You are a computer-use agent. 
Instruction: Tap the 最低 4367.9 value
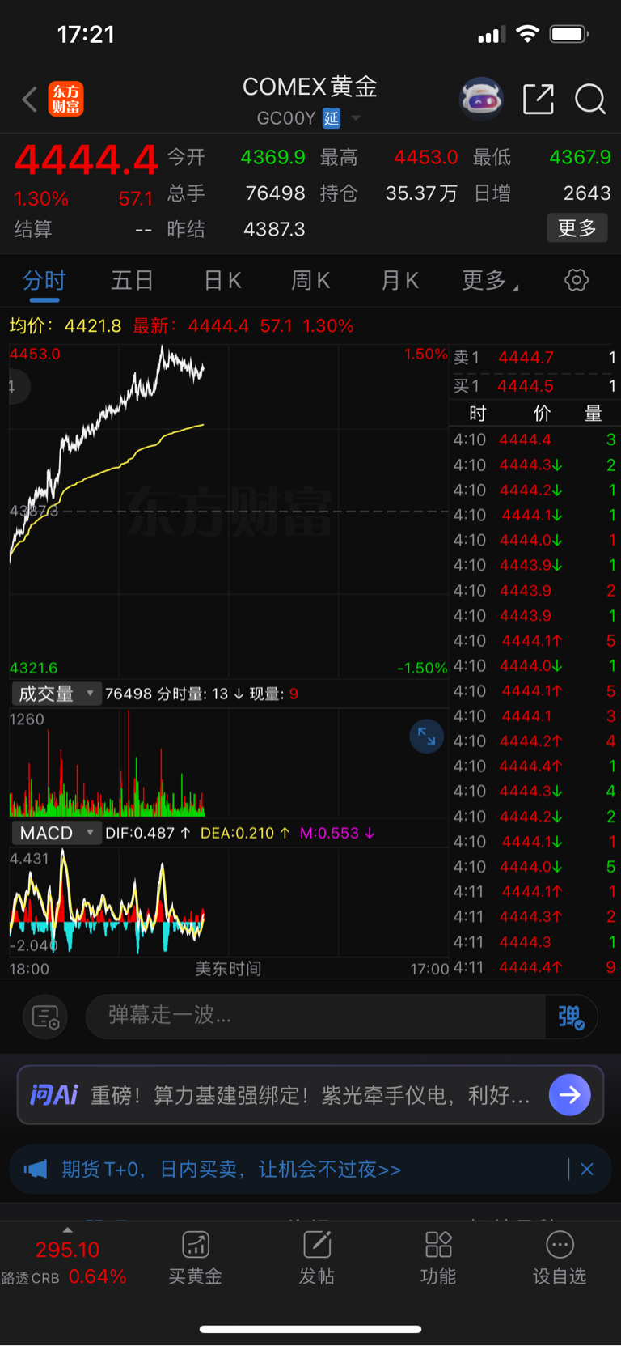pyautogui.click(x=580, y=157)
